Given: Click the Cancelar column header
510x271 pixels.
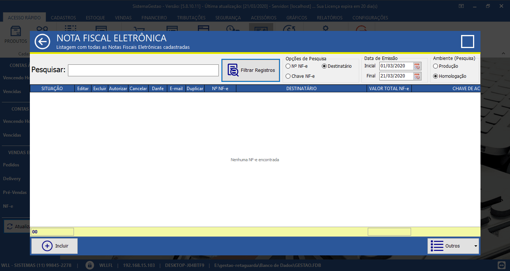Looking at the screenshot, I should pyautogui.click(x=138, y=89).
